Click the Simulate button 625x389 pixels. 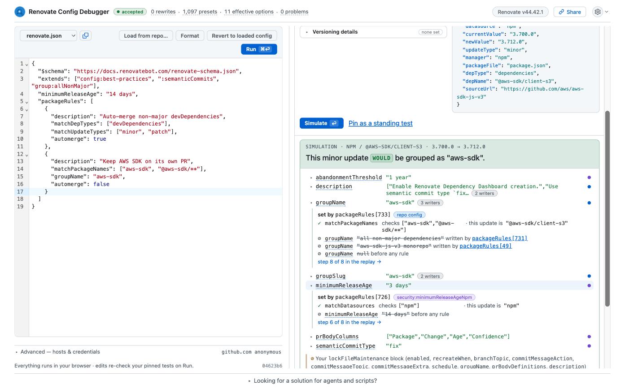321,123
